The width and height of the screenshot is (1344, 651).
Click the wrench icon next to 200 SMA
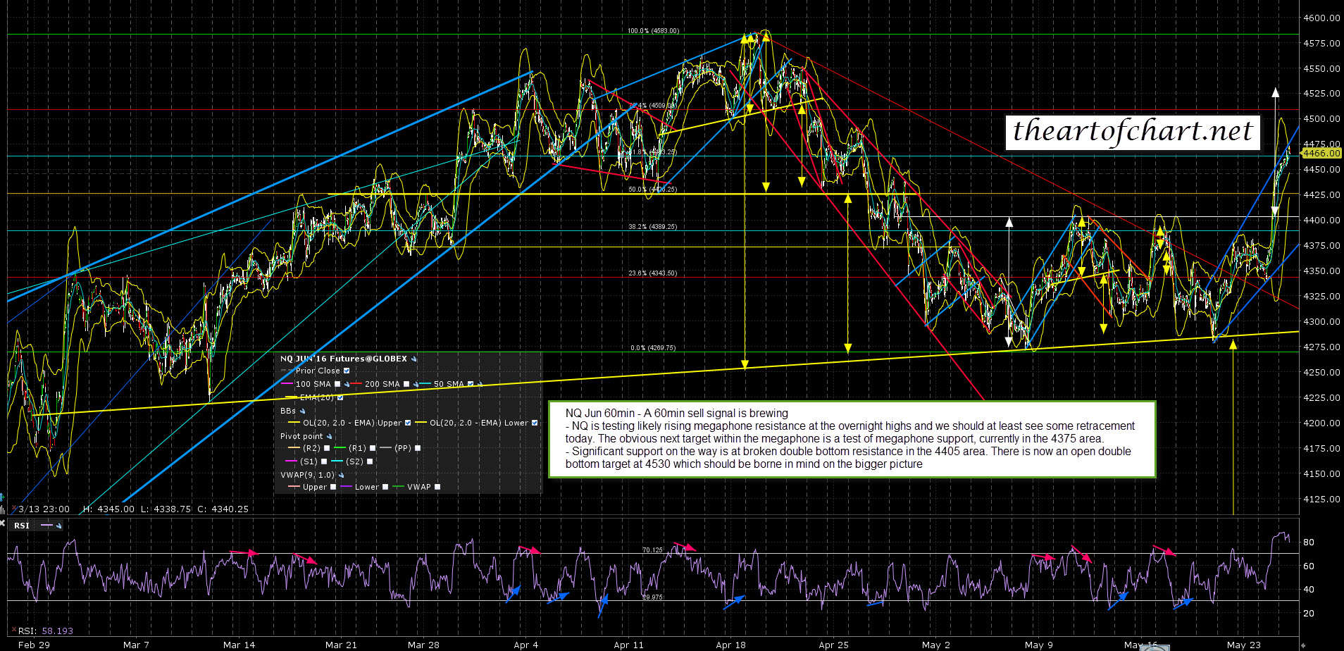click(416, 385)
